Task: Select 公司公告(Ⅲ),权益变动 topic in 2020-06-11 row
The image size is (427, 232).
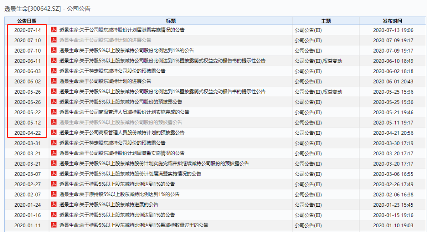Action: pos(318,61)
